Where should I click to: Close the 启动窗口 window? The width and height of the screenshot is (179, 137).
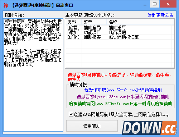click(x=168, y=4)
